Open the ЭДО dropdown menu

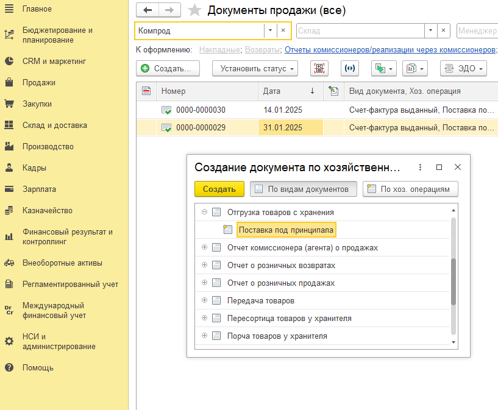pyautogui.click(x=463, y=69)
